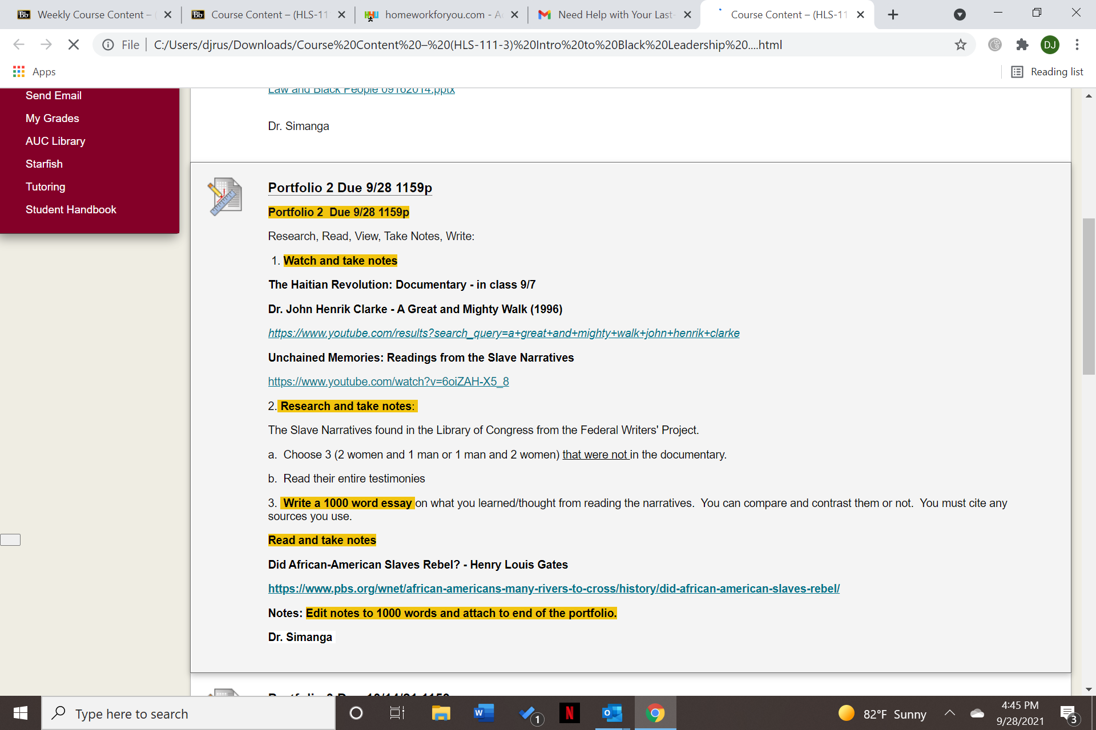The height and width of the screenshot is (730, 1096).
Task: Open Netflix from the taskbar
Action: [x=569, y=713]
